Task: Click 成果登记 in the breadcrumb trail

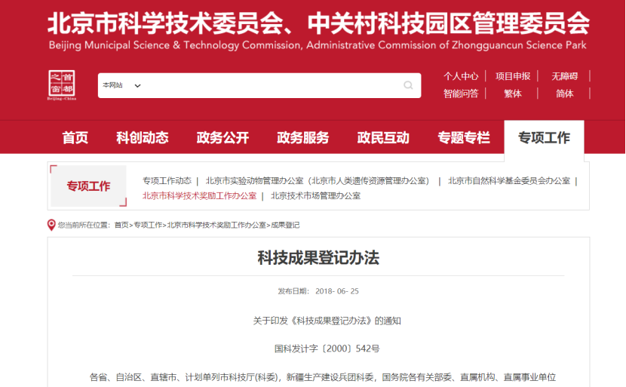Action: point(285,226)
